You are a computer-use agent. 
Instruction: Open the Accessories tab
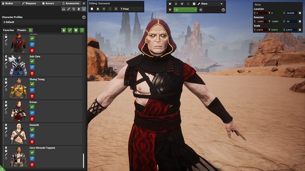(x=71, y=3)
